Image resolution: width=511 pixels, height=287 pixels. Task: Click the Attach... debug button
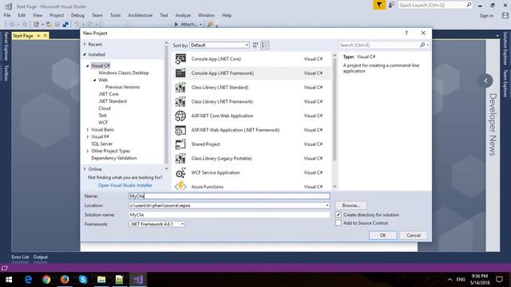tap(188, 24)
